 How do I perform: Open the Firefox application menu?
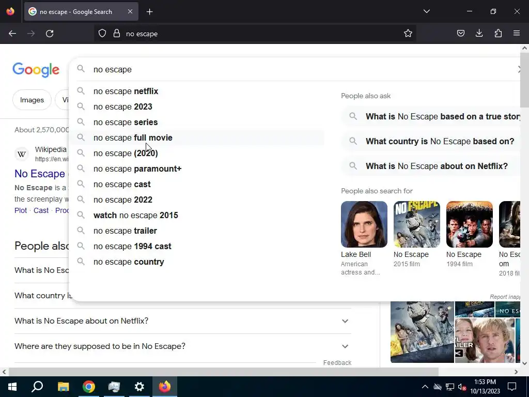517,34
